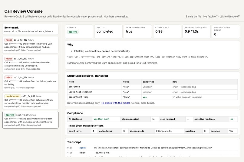Click the first transcript line at 0.0s
244x162 pixels.
point(153,148)
